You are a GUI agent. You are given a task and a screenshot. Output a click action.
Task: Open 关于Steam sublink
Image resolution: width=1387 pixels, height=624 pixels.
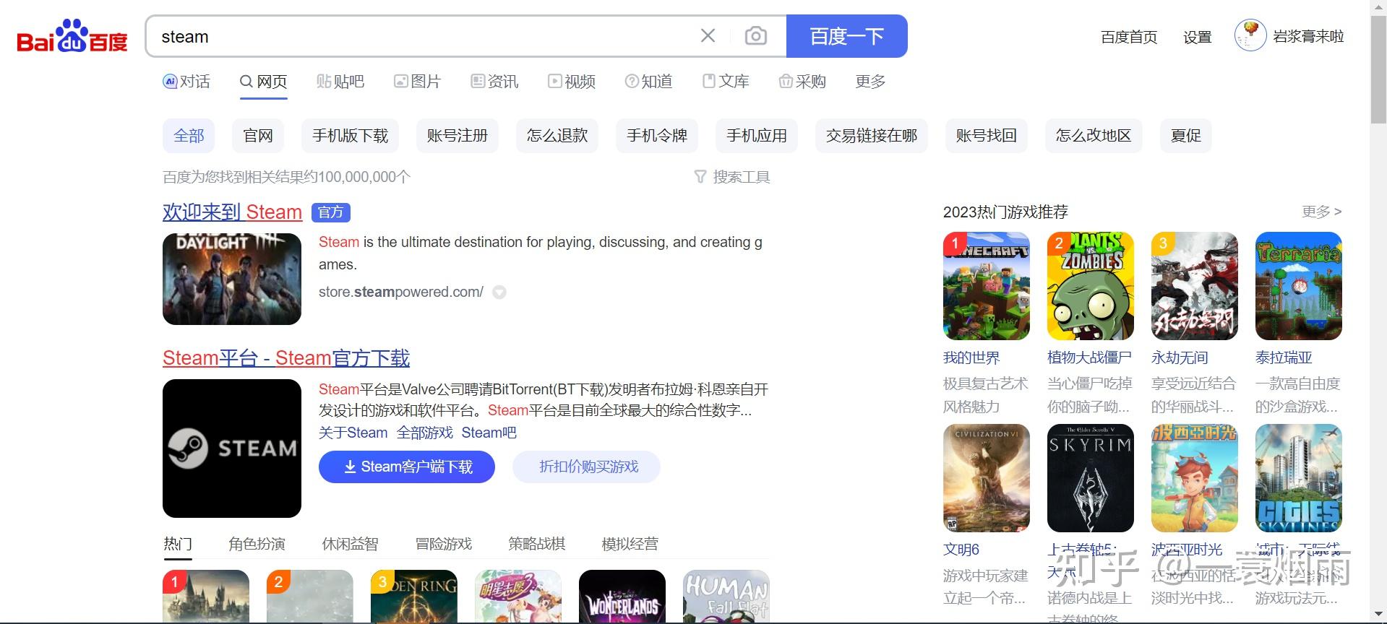point(353,433)
